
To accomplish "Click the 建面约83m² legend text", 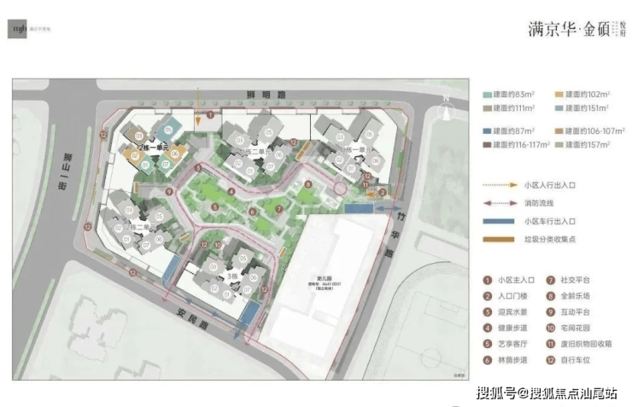I will pyautogui.click(x=514, y=95).
